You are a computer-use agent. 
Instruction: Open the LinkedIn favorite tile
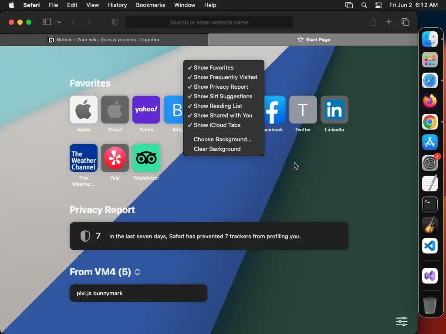tap(334, 110)
